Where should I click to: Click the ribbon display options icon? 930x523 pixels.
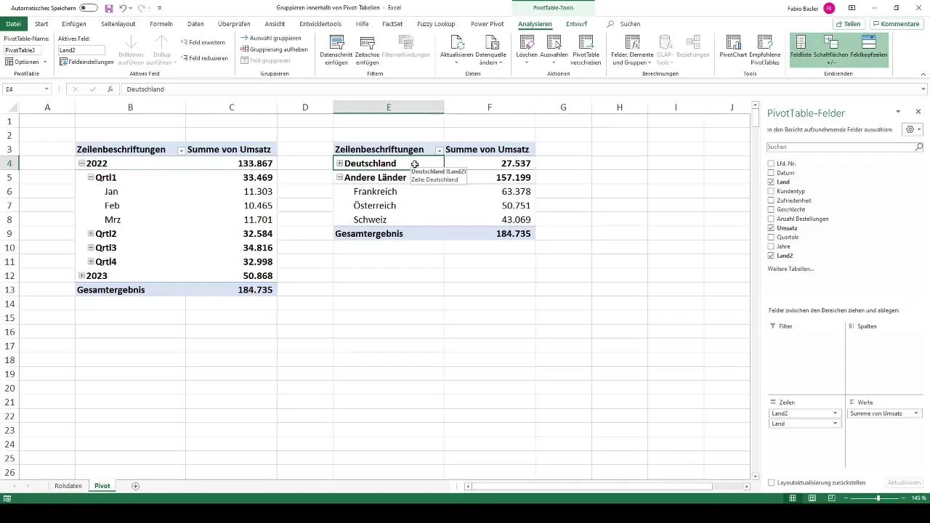851,8
